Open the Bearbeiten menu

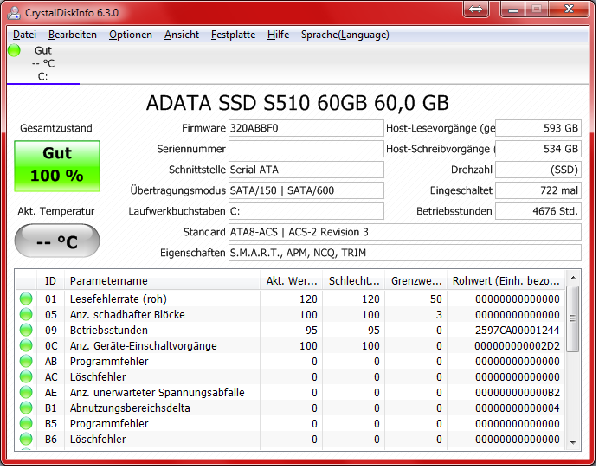tap(73, 35)
